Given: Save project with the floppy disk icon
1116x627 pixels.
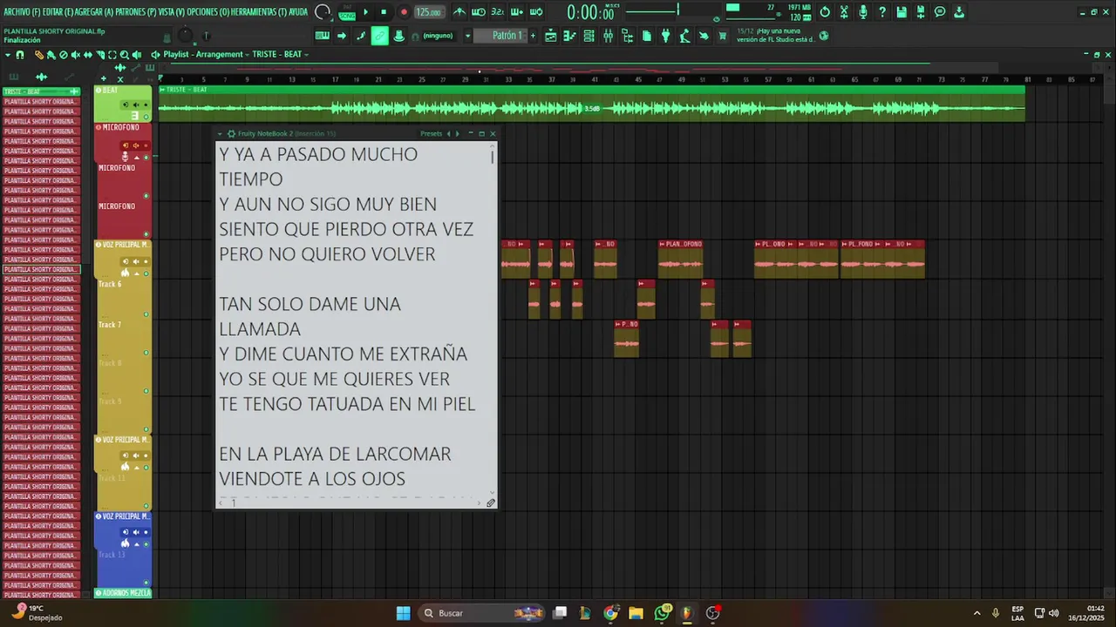Looking at the screenshot, I should [902, 12].
